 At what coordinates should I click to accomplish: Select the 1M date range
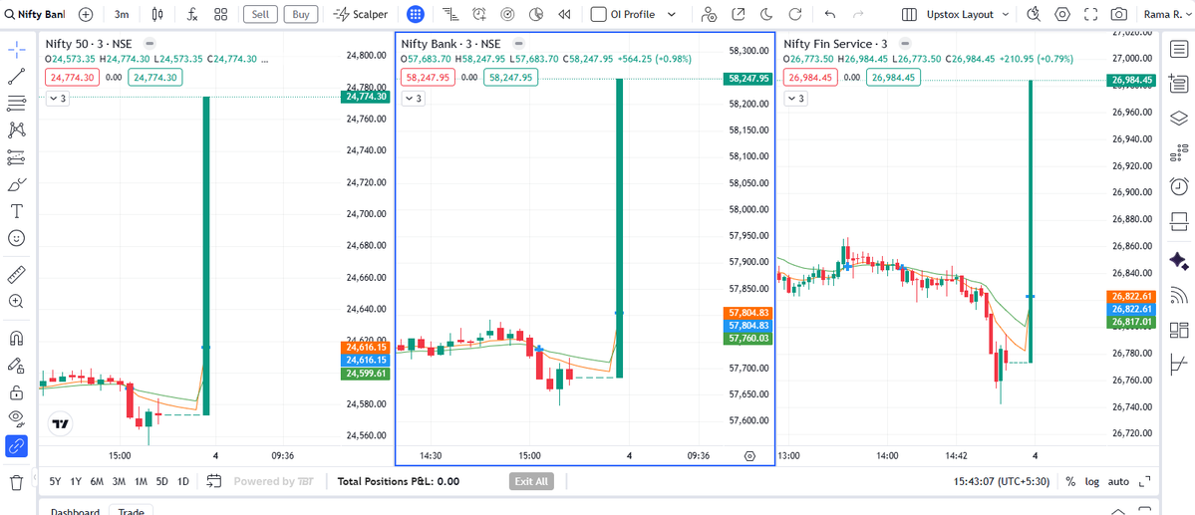(141, 481)
